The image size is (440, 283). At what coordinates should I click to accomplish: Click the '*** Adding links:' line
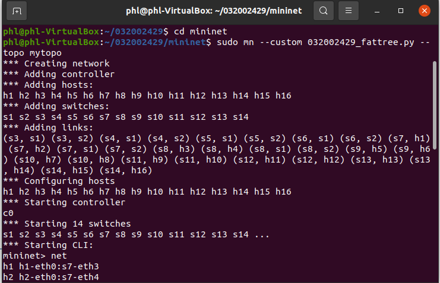(48, 128)
